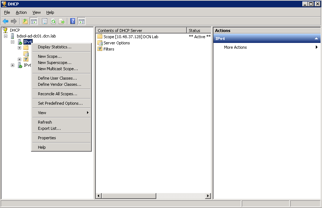
Task: Click the Forward arrow toolbar icon
Action: click(x=14, y=21)
